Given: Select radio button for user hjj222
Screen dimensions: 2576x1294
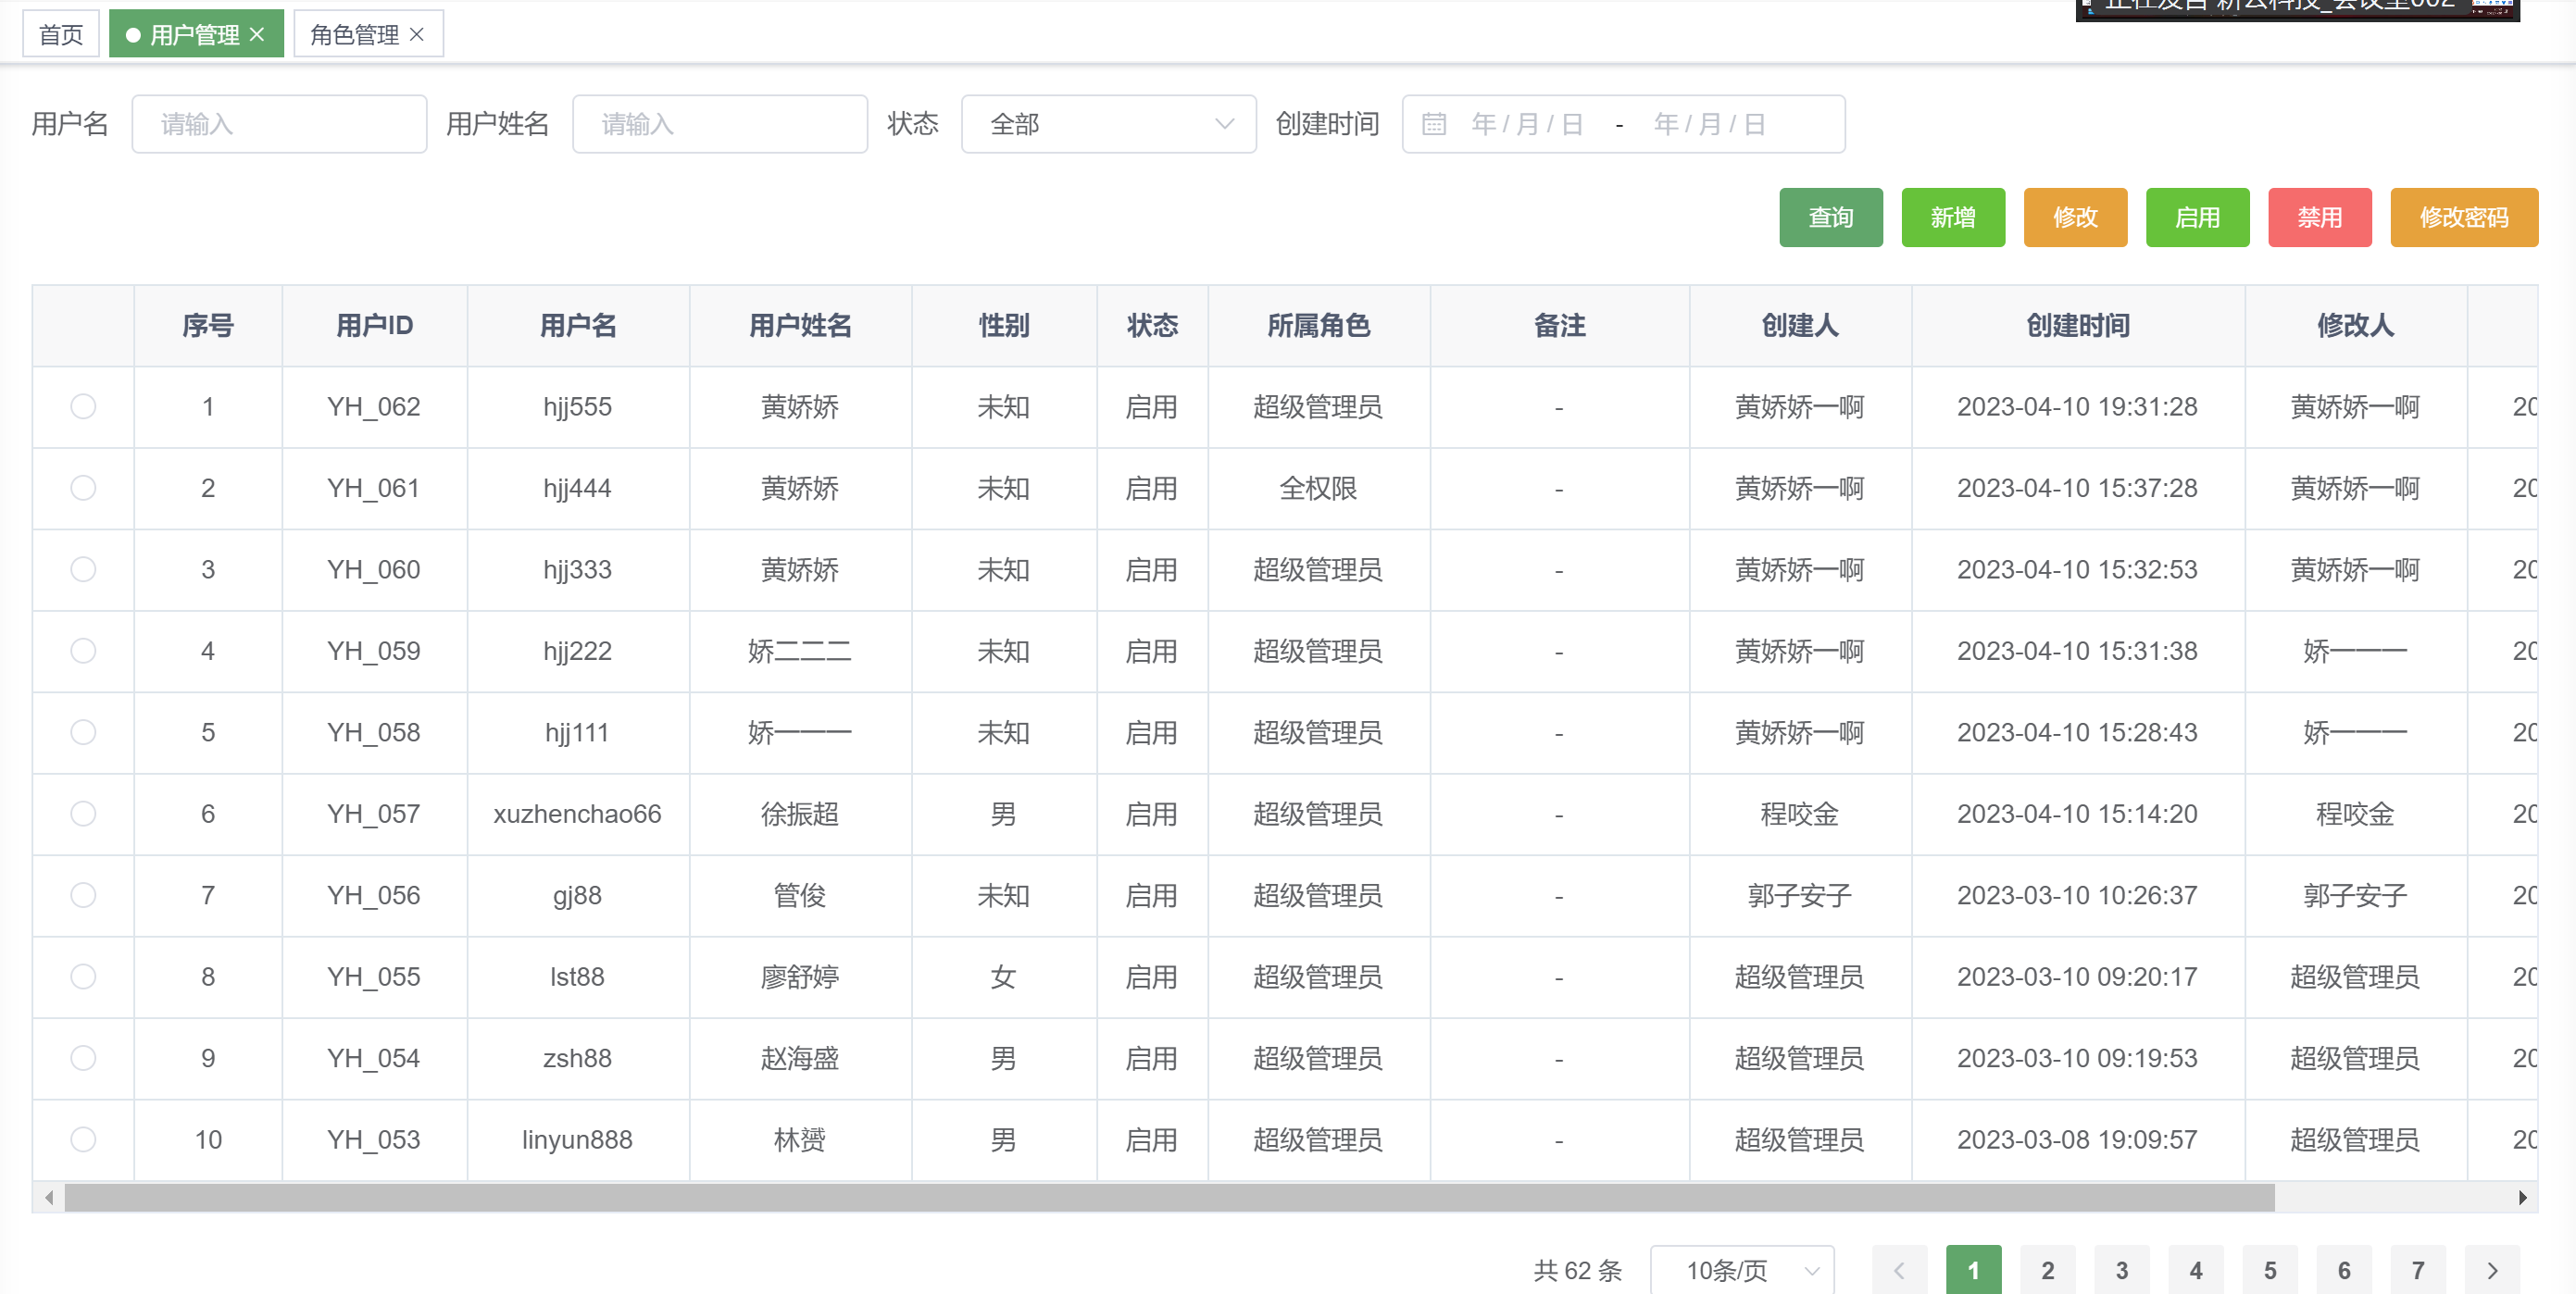Looking at the screenshot, I should 83,651.
